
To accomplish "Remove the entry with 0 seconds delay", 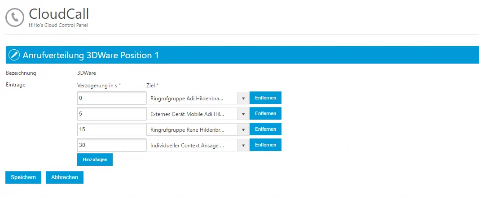I will pos(265,98).
